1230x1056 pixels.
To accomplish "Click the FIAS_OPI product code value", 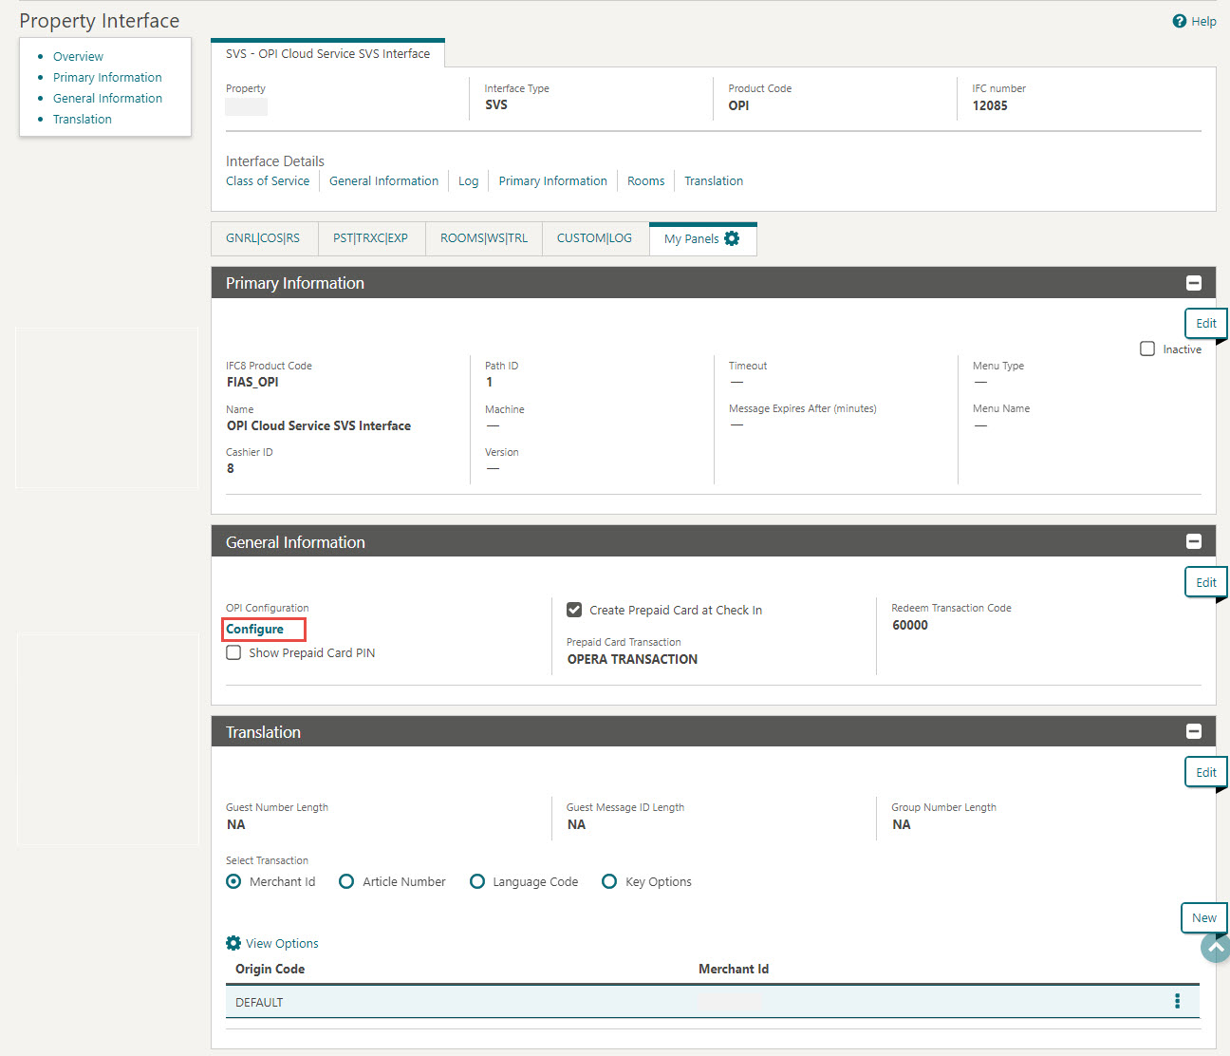I will (x=252, y=382).
